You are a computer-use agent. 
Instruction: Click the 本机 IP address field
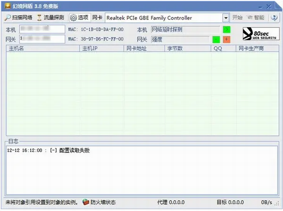(42, 29)
